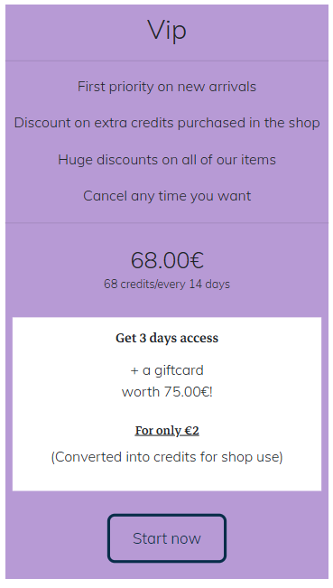Select the Vip plan title
Screen dimensions: 333x588
pos(167,31)
